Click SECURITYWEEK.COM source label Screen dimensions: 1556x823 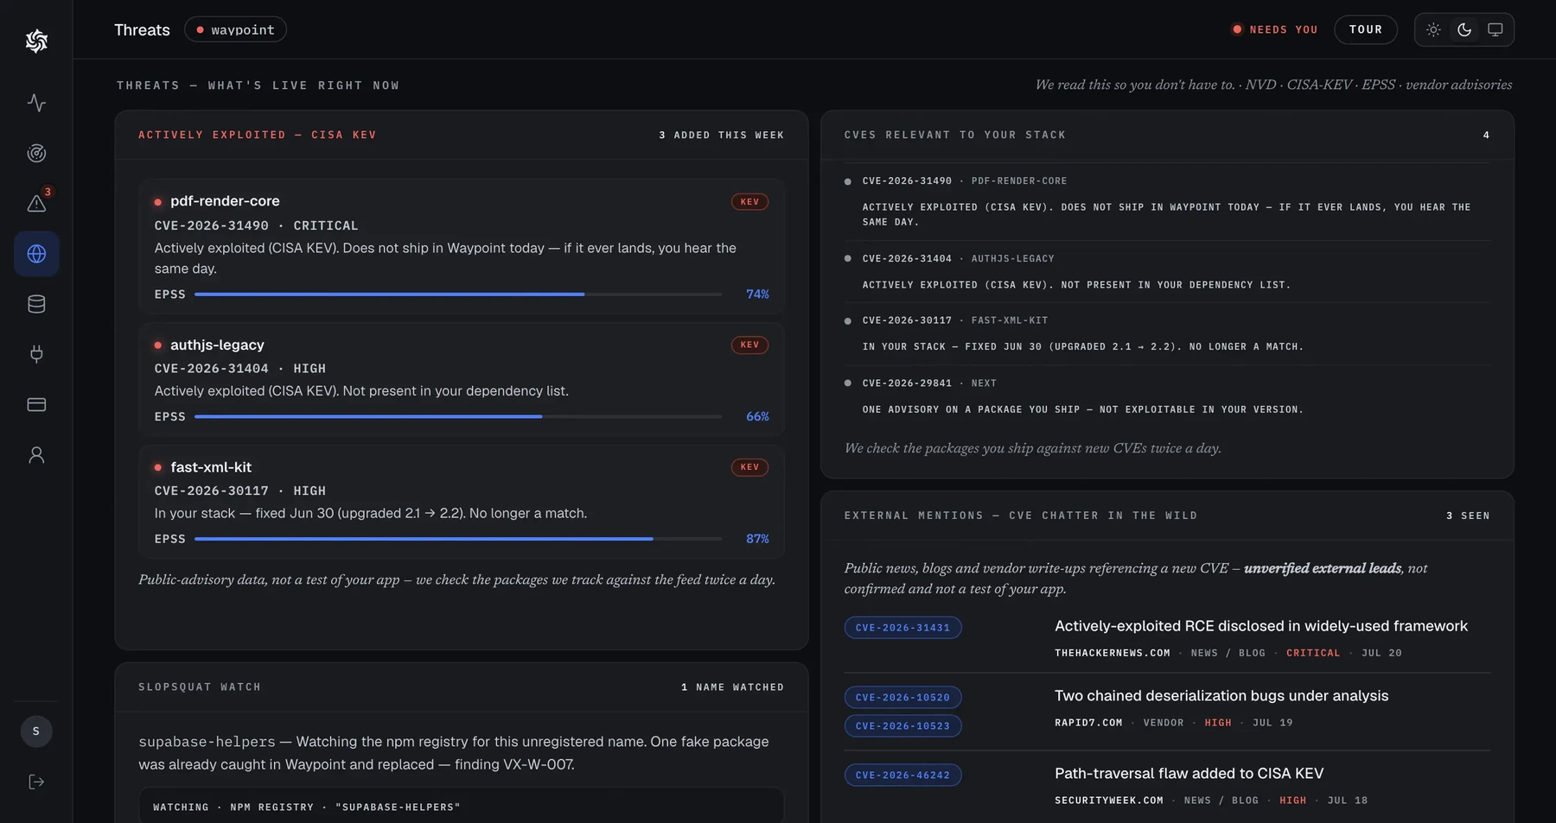1109,801
